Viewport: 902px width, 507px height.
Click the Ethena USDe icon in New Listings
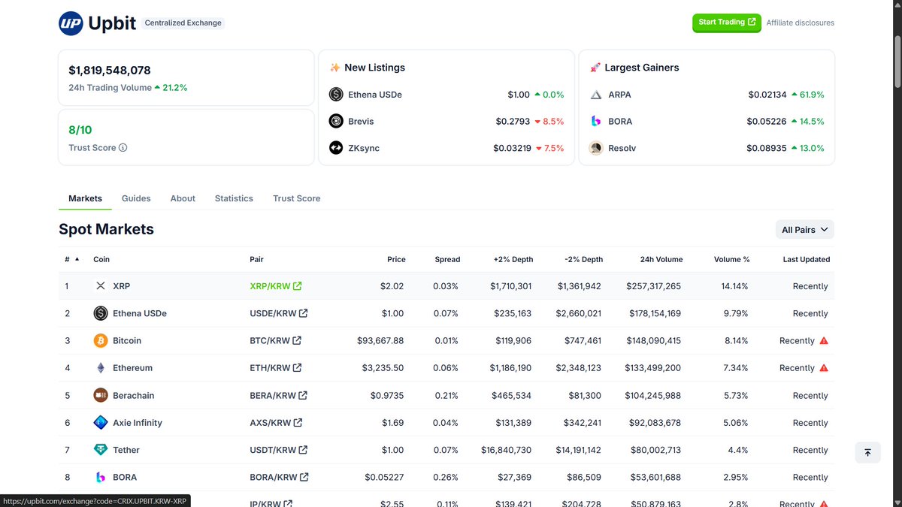(x=336, y=94)
